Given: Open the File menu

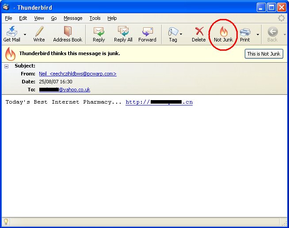Looking at the screenshot, I should pyautogui.click(x=8, y=18).
